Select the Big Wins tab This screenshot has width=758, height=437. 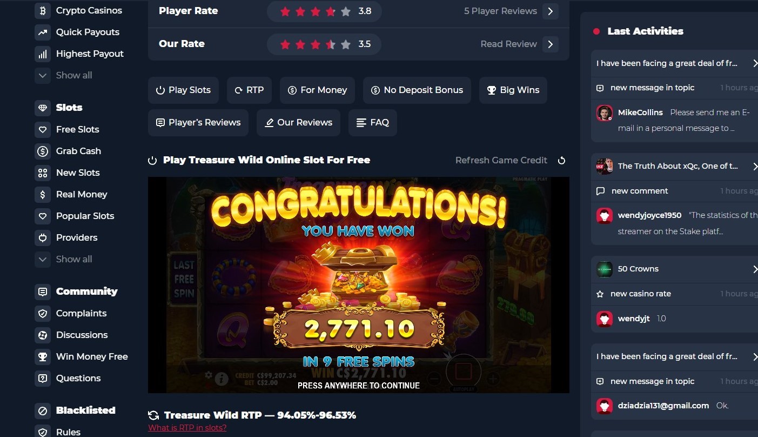[x=513, y=90]
